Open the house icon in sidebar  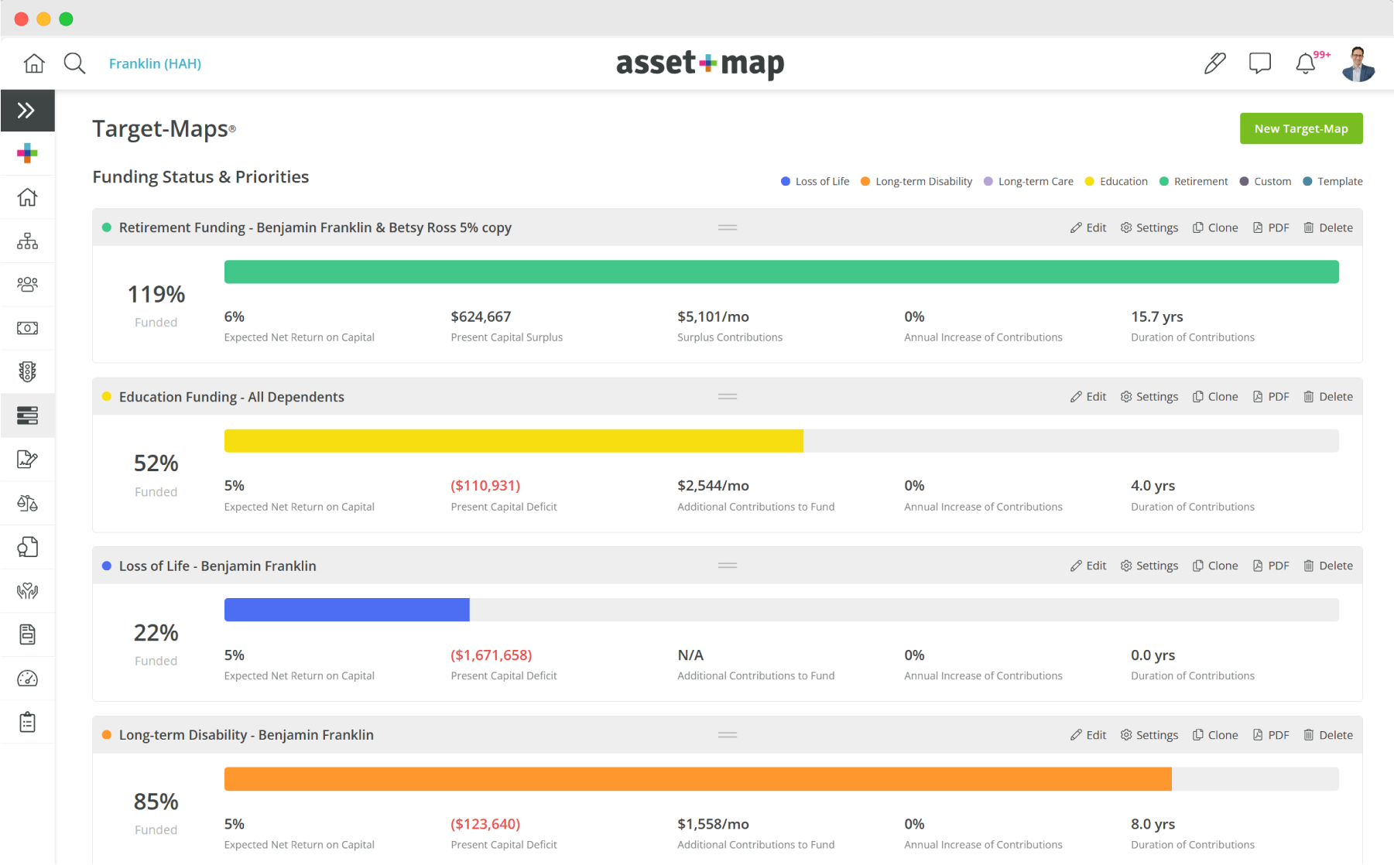pos(27,197)
